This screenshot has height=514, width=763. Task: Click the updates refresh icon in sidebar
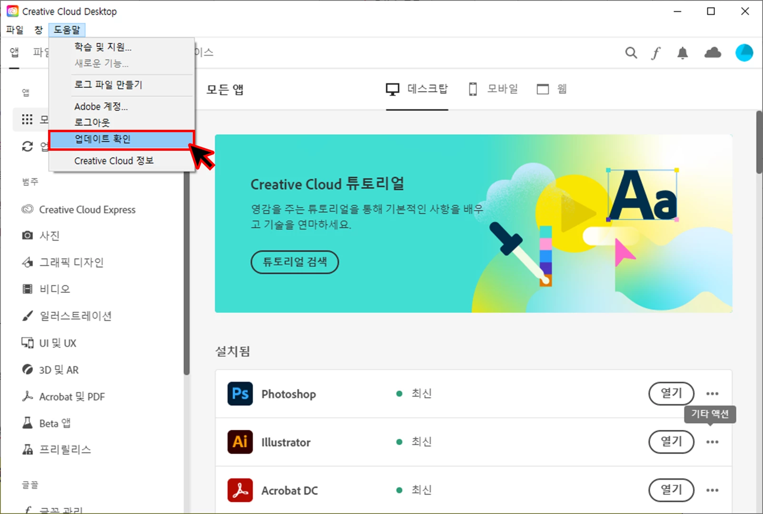coord(28,146)
